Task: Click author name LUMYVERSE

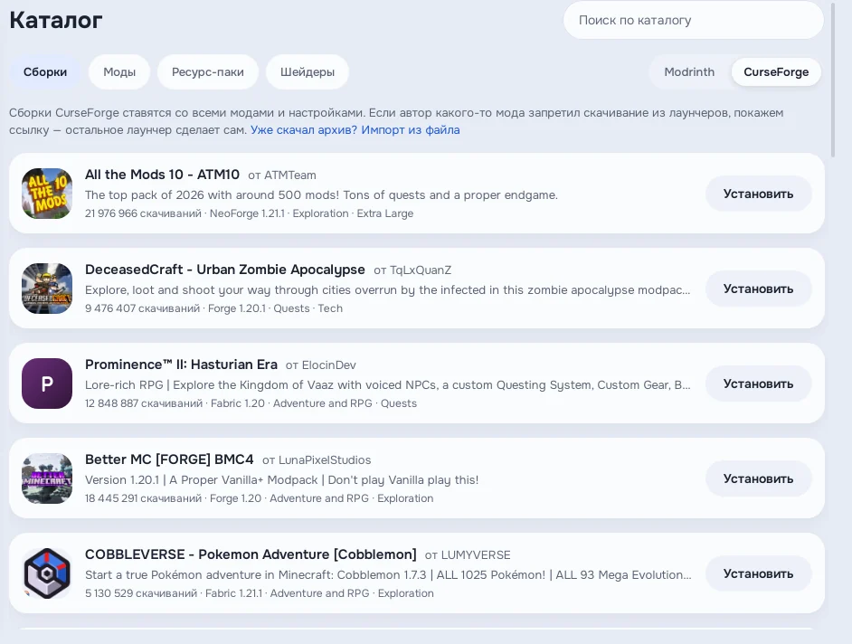Action: pyautogui.click(x=476, y=554)
